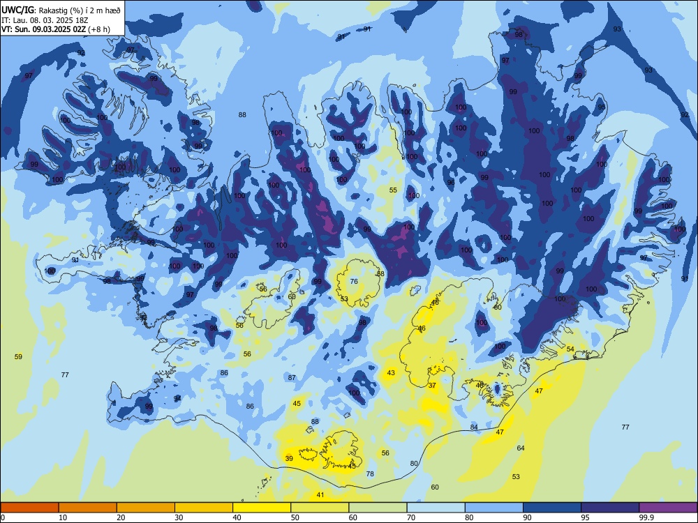698x523 pixels.
Task: Click the 'UWC/IG: Rakastig (%) í 2 m hæð' title
Action: click(x=61, y=10)
